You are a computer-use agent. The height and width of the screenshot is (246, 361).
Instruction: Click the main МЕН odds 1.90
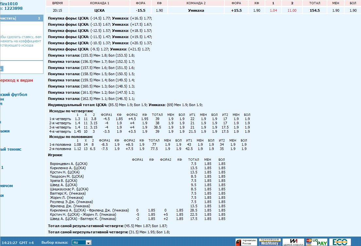click(336, 10)
